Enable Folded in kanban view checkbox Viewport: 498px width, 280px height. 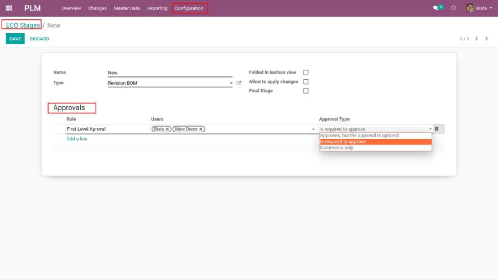305,72
